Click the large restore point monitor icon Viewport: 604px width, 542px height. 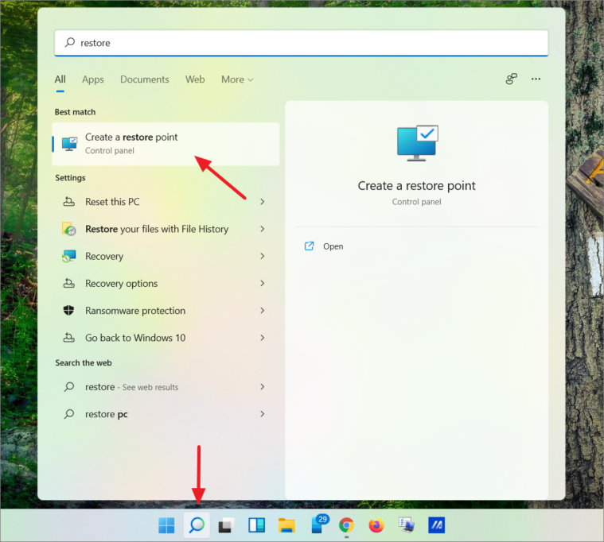(418, 143)
